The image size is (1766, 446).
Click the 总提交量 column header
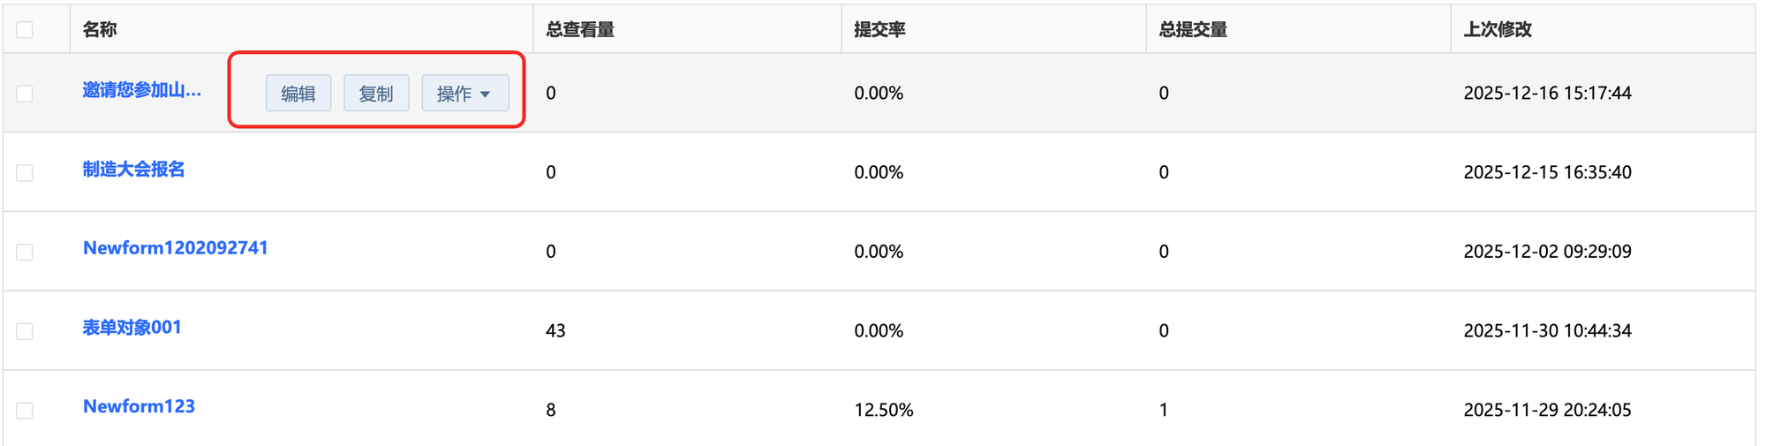[x=1193, y=30]
